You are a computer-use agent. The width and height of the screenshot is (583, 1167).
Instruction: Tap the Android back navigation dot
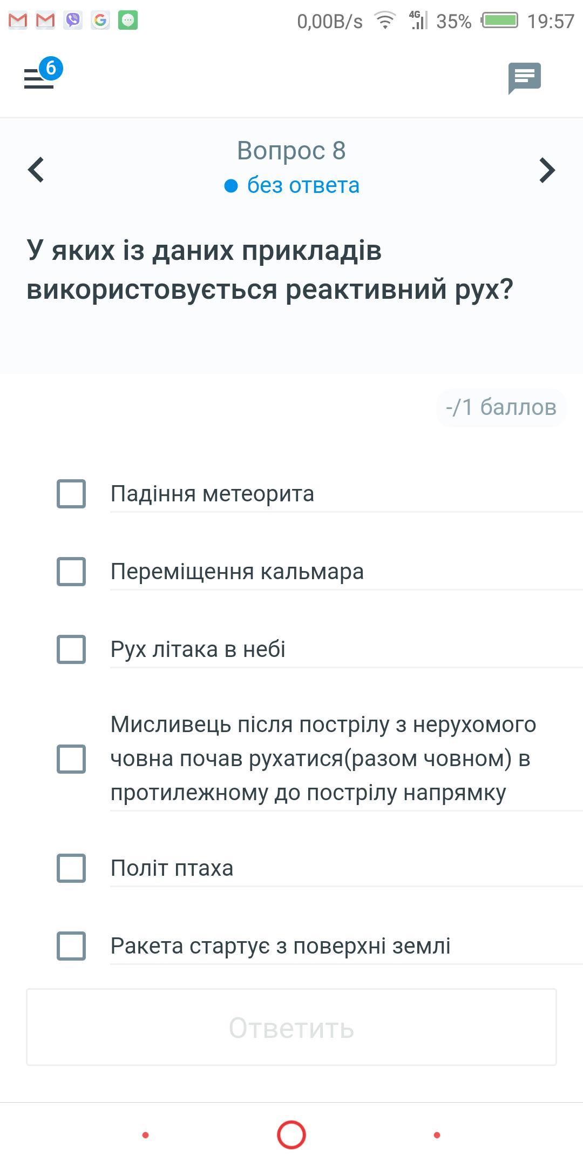pos(145,1135)
